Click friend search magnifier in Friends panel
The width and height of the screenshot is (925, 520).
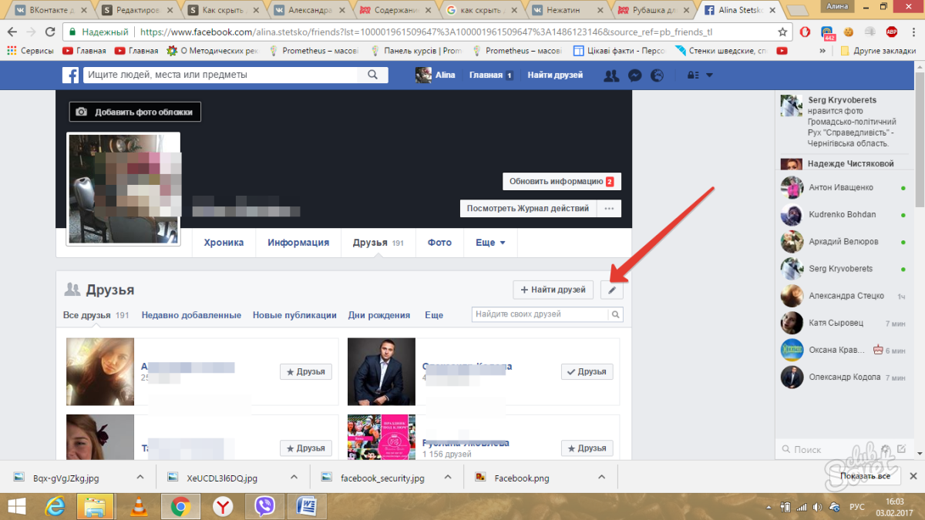point(615,314)
